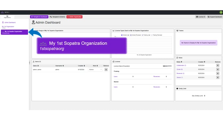This screenshot has width=223, height=125.
Task: Open the Viewer role link
Action: pyautogui.click(x=180, y=77)
